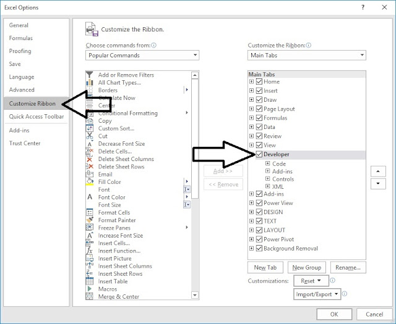
Task: Click the Email icon in commands list
Action: 89,174
